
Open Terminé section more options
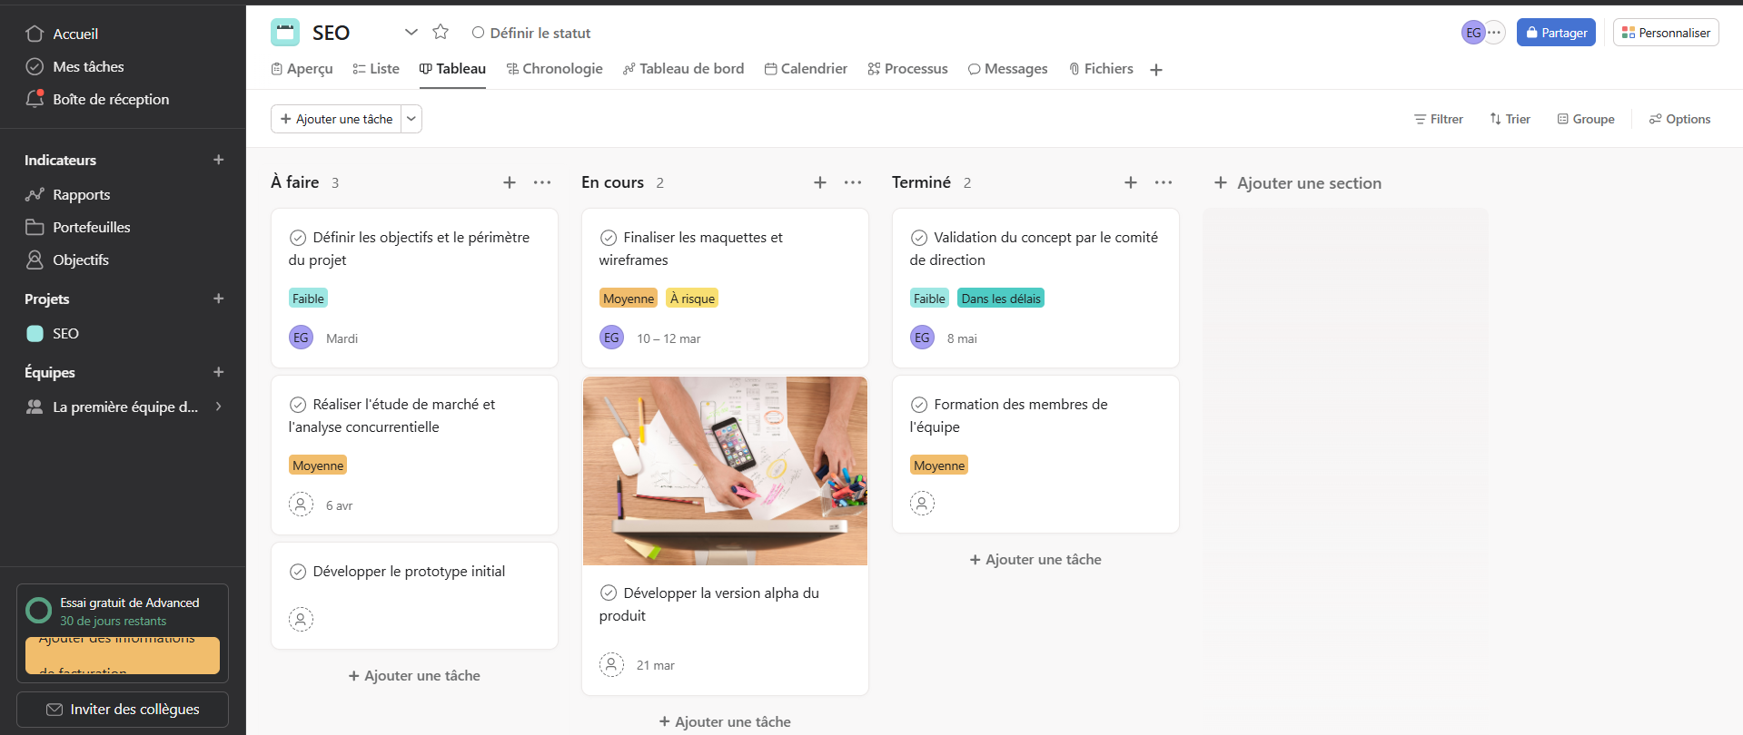coord(1164,182)
